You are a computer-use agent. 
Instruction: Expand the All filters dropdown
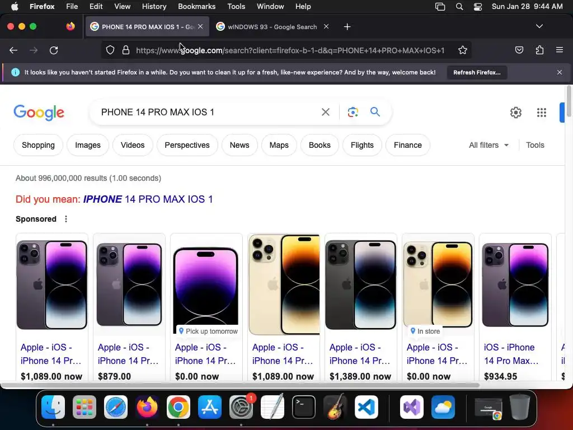[489, 145]
